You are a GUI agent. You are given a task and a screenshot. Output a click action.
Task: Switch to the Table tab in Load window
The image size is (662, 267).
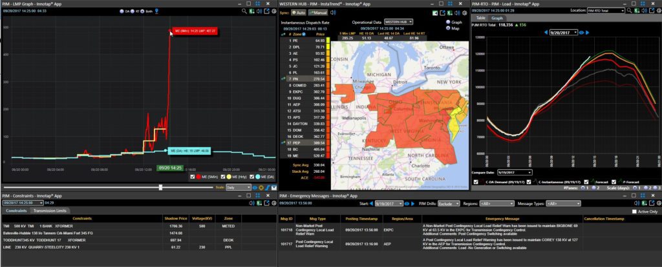pos(480,18)
